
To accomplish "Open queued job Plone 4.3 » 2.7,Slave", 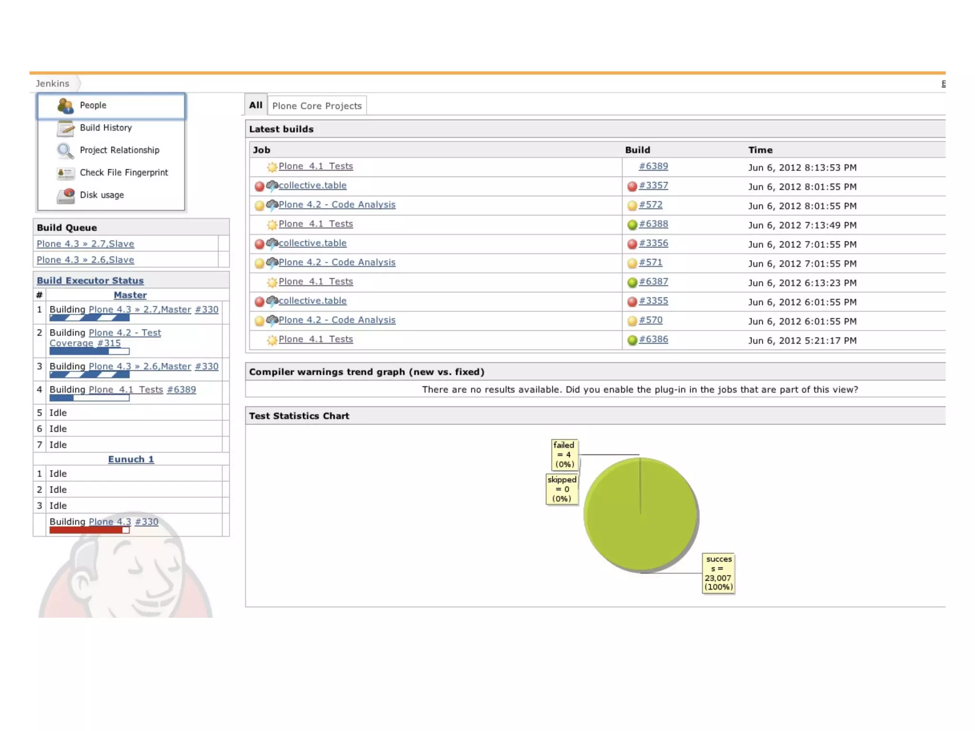I will (85, 244).
